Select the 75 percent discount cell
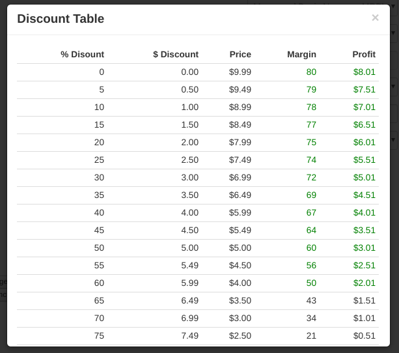The height and width of the screenshot is (353, 399). [98, 336]
